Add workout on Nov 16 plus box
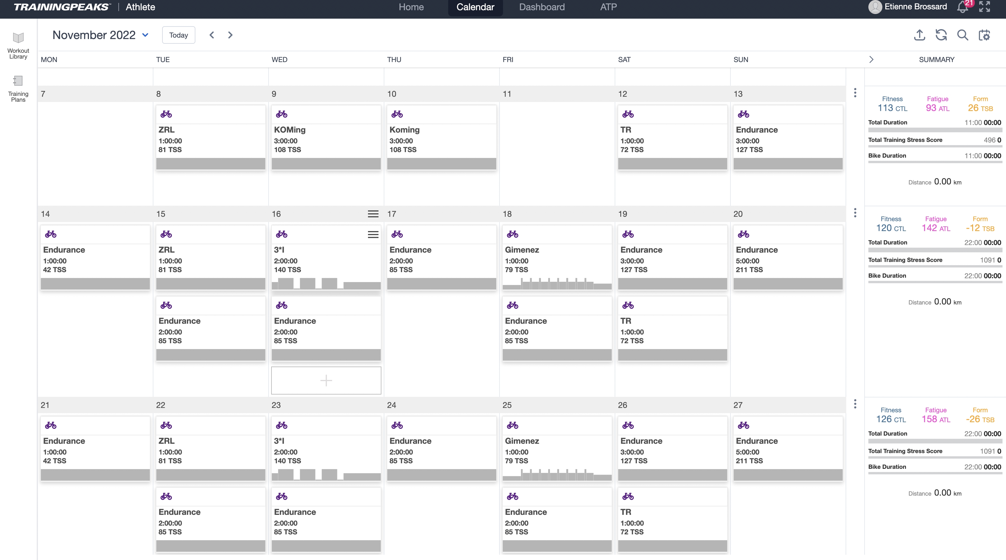This screenshot has height=560, width=1006. point(326,380)
